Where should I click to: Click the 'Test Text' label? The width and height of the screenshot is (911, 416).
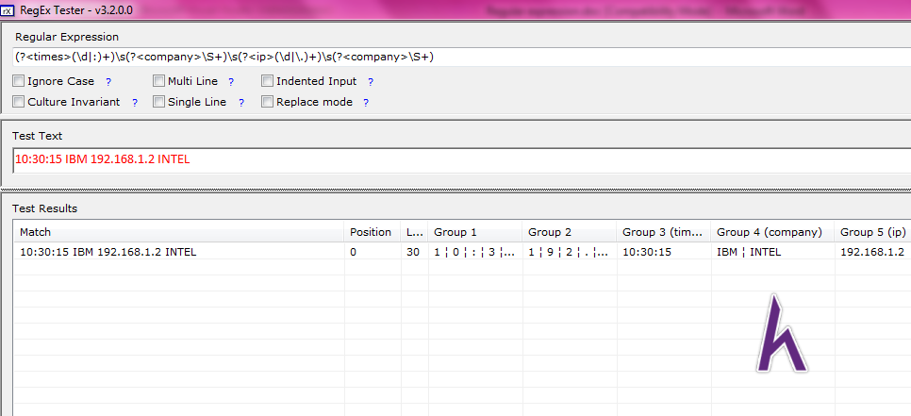[x=37, y=136]
